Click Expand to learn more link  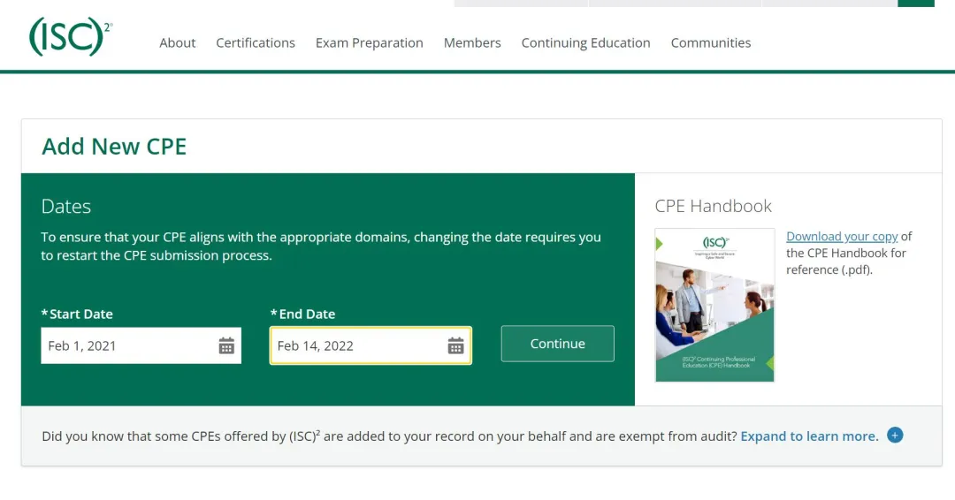[x=809, y=436]
